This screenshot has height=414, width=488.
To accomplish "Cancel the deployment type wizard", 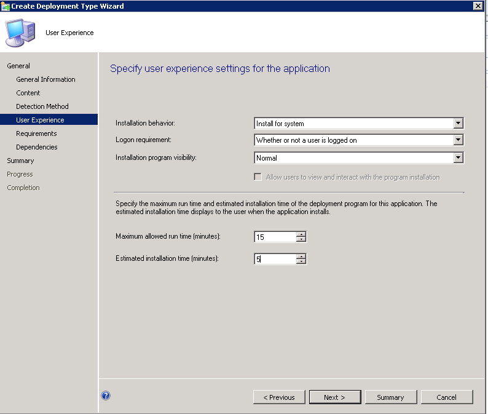I will coord(447,397).
